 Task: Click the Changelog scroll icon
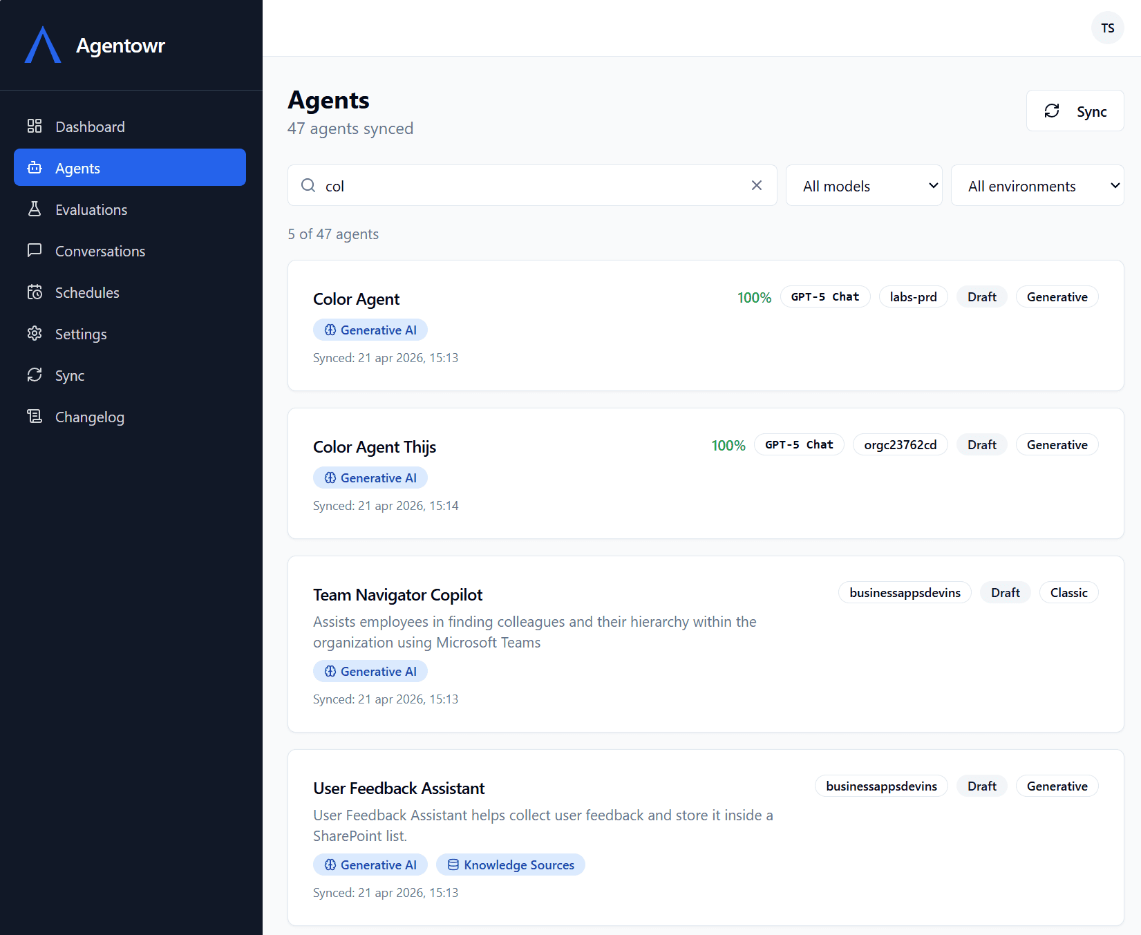coord(35,416)
